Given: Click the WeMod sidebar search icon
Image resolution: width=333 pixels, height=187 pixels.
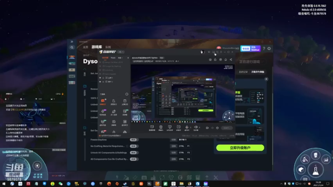Looking at the screenshot, I should click(x=72, y=47).
